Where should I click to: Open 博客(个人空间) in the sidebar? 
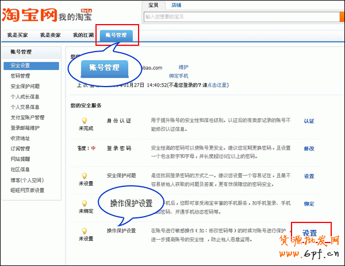pyautogui.click(x=27, y=180)
